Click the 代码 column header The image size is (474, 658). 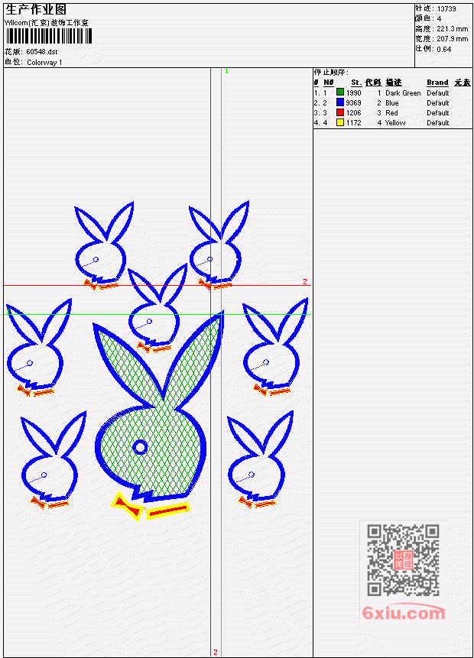click(373, 83)
